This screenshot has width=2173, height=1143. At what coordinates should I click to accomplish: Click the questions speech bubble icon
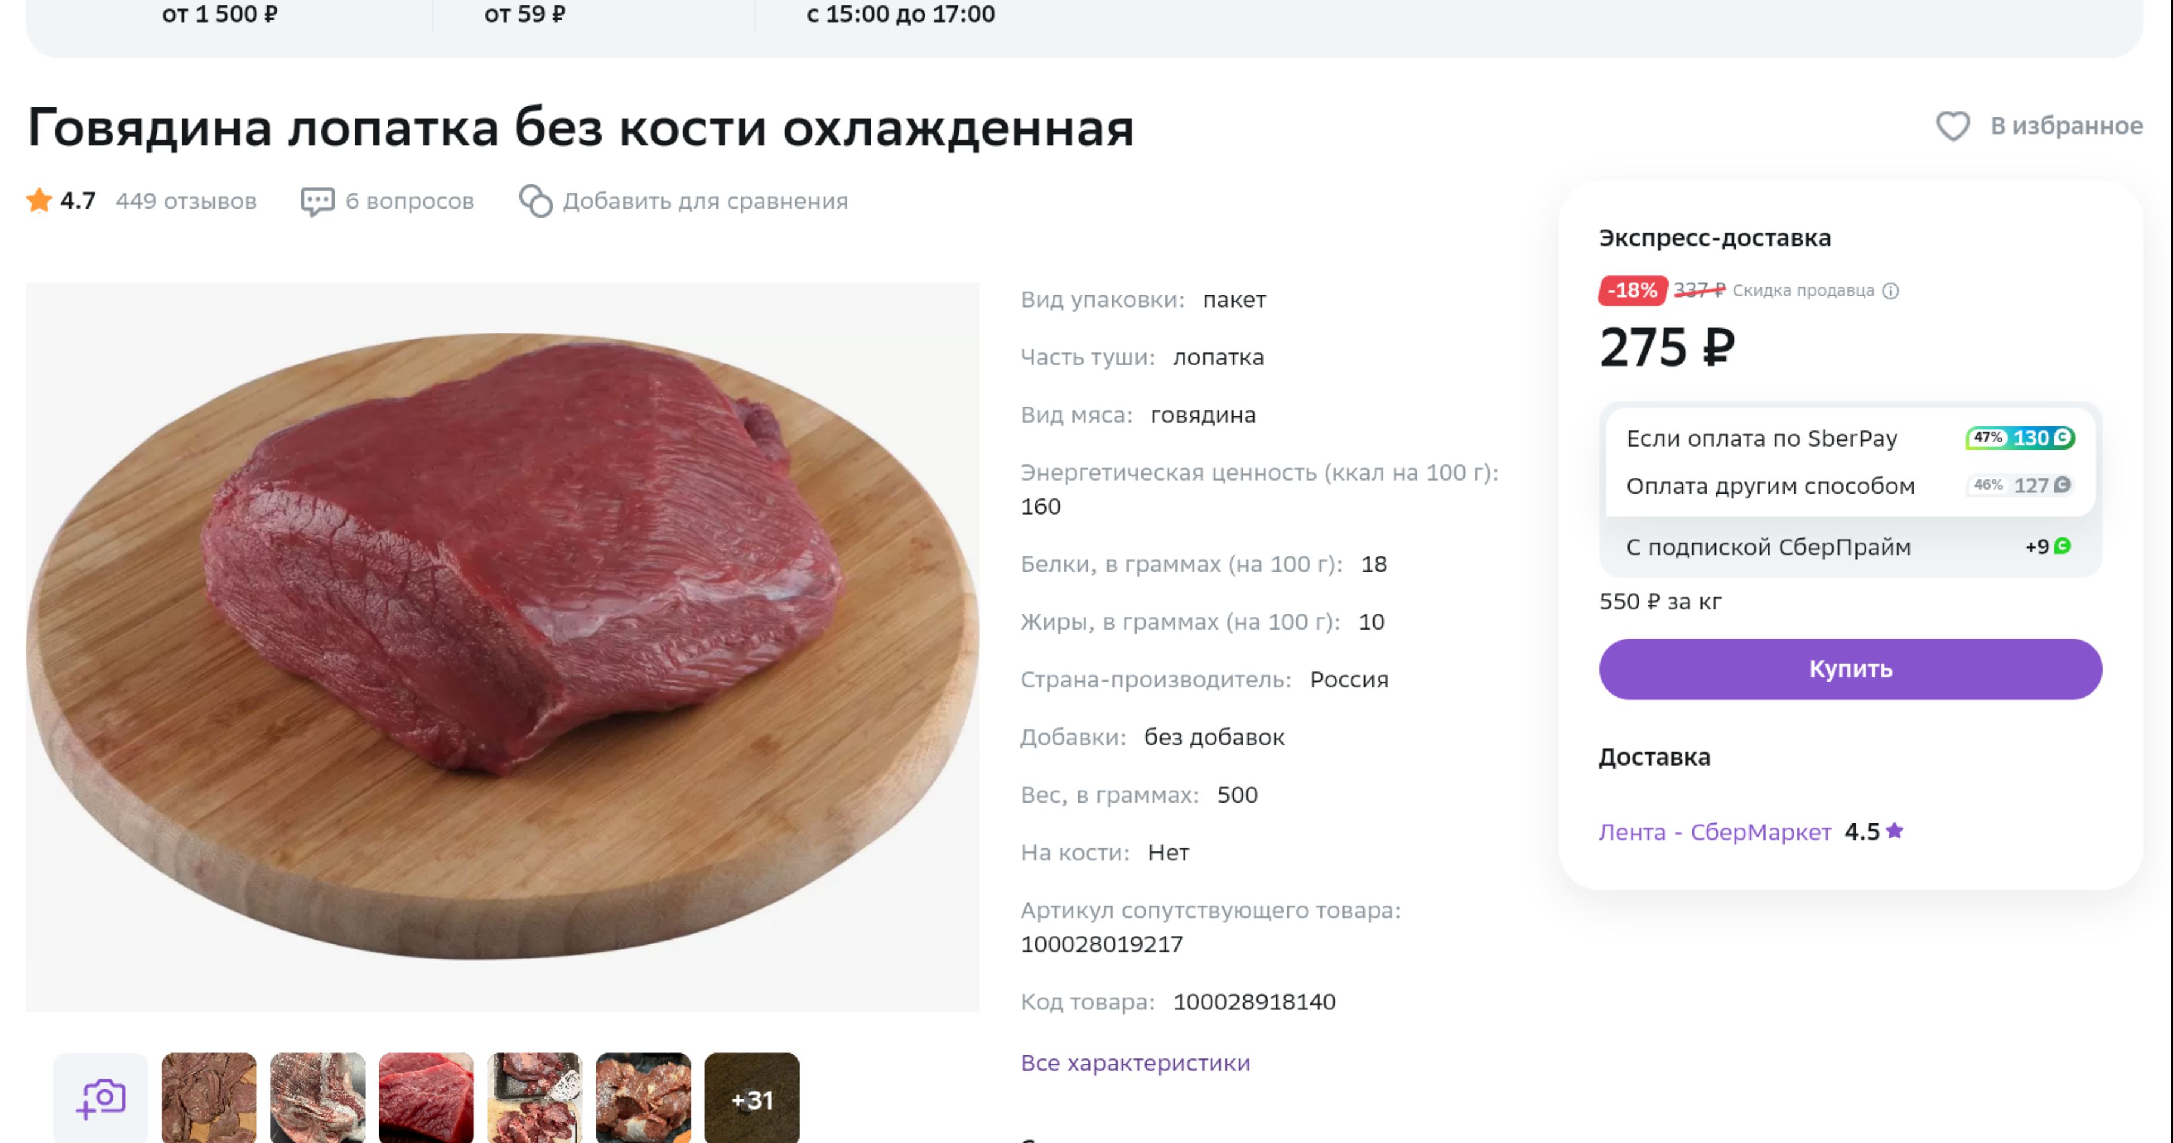pyautogui.click(x=317, y=202)
